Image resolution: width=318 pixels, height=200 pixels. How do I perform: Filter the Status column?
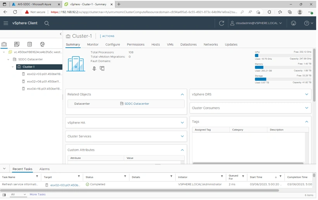coord(125,176)
